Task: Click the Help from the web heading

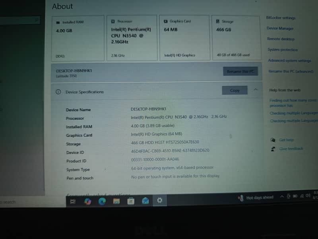Action: click(x=285, y=90)
